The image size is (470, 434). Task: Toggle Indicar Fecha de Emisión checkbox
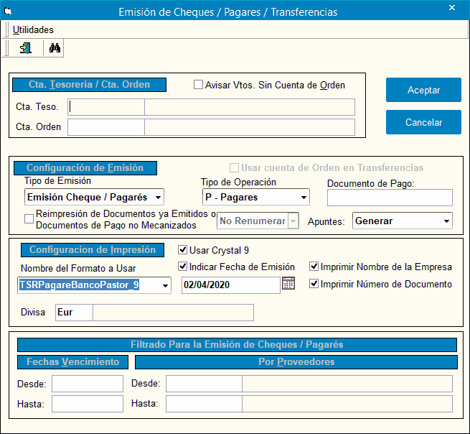click(x=183, y=267)
